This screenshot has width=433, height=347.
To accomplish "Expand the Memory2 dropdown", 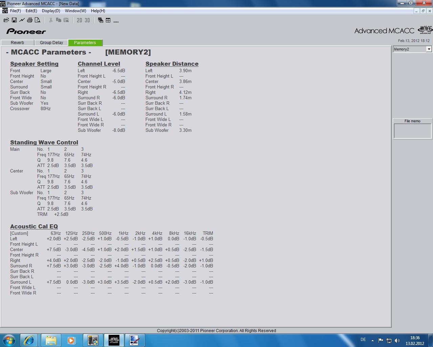I will click(x=429, y=49).
